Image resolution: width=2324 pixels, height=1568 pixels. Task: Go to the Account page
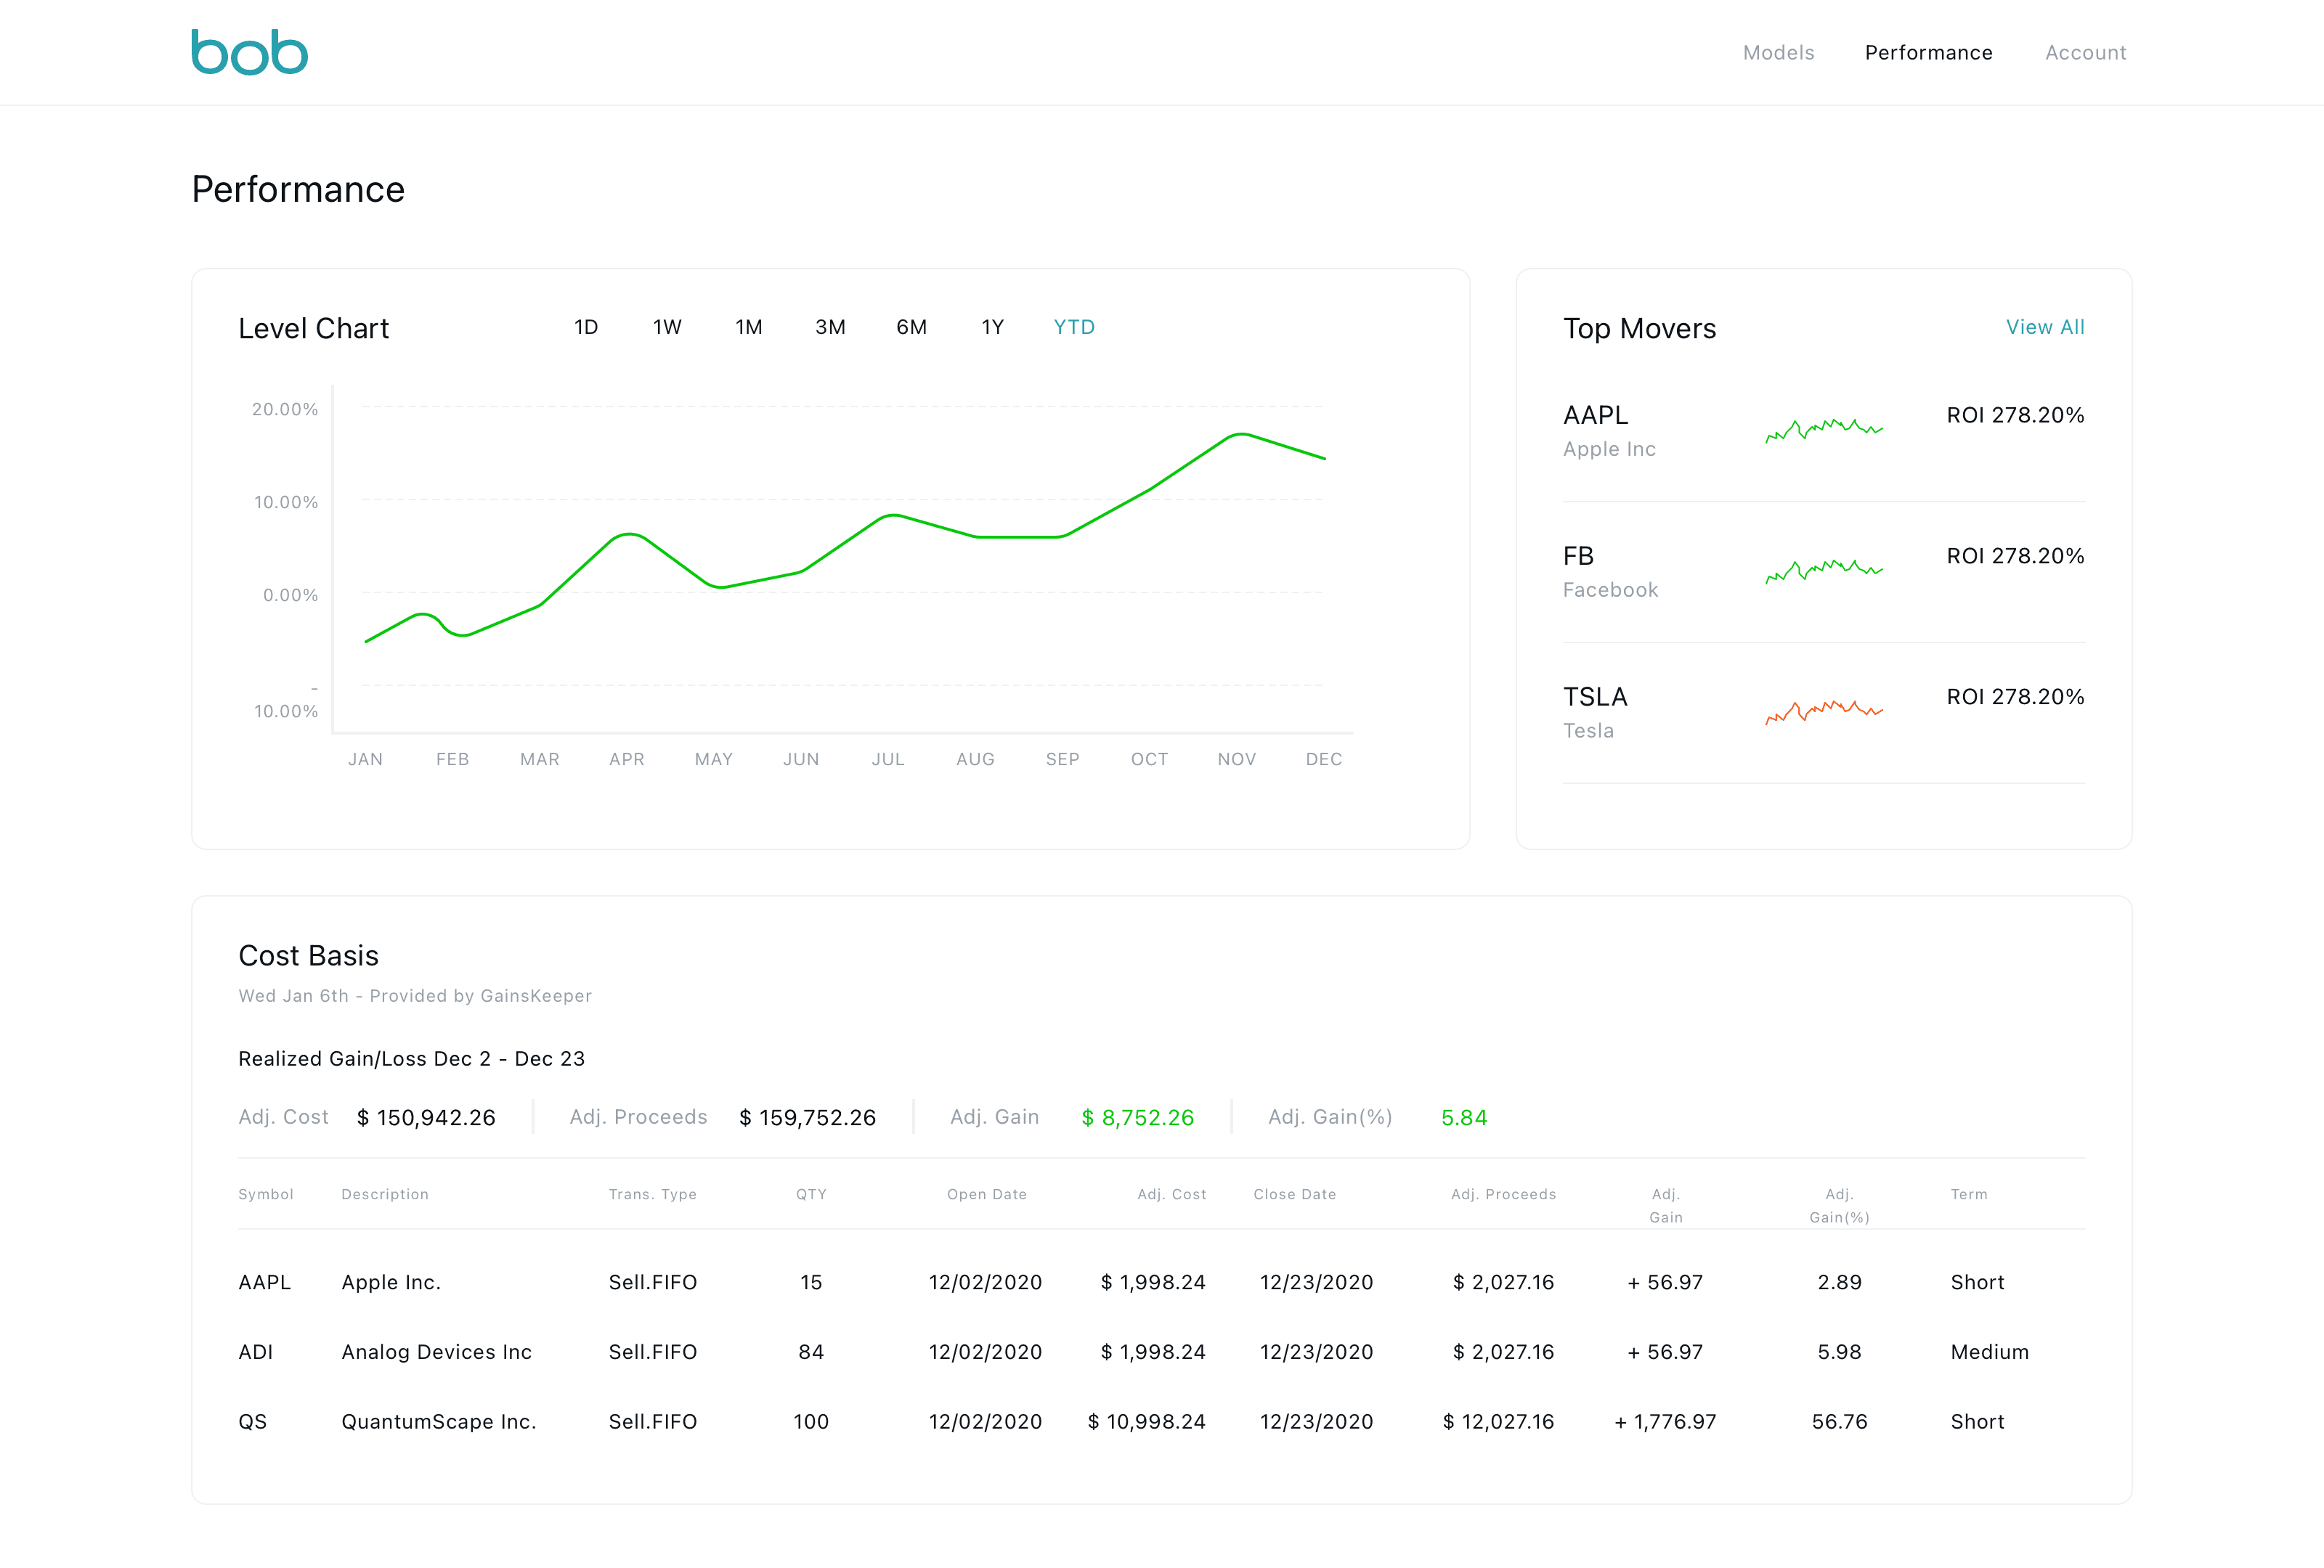click(2085, 53)
